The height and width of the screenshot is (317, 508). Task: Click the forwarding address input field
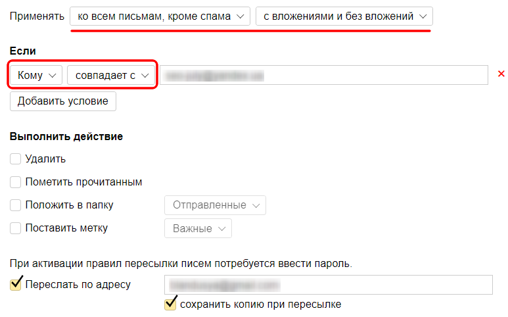click(329, 285)
